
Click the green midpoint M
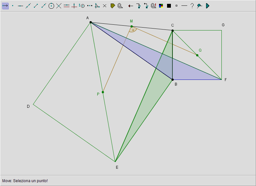(x=132, y=26)
